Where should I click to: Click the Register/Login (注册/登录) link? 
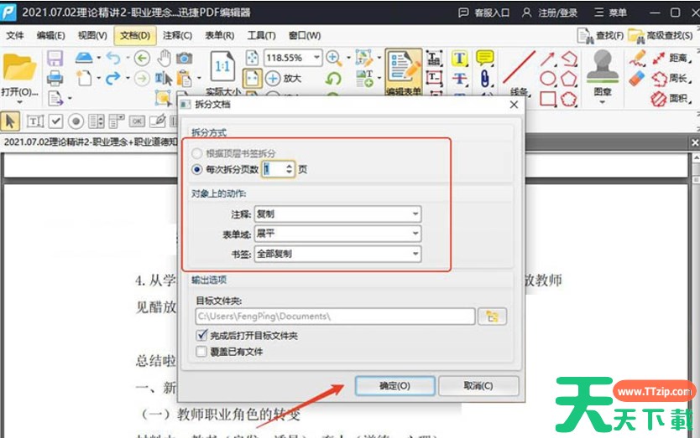coord(550,13)
